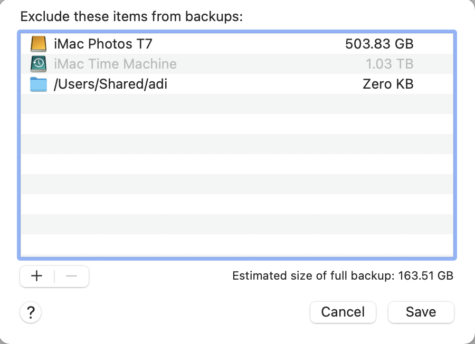Image resolution: width=475 pixels, height=344 pixels.
Task: Click the first empty row in exclusion list
Action: pos(237,104)
